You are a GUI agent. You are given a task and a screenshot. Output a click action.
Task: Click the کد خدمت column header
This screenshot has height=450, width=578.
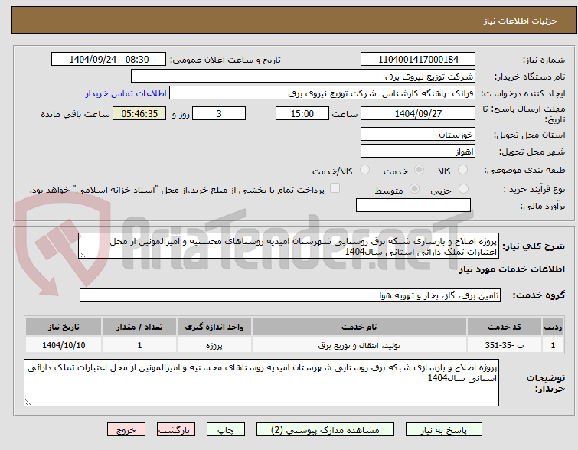point(505,327)
